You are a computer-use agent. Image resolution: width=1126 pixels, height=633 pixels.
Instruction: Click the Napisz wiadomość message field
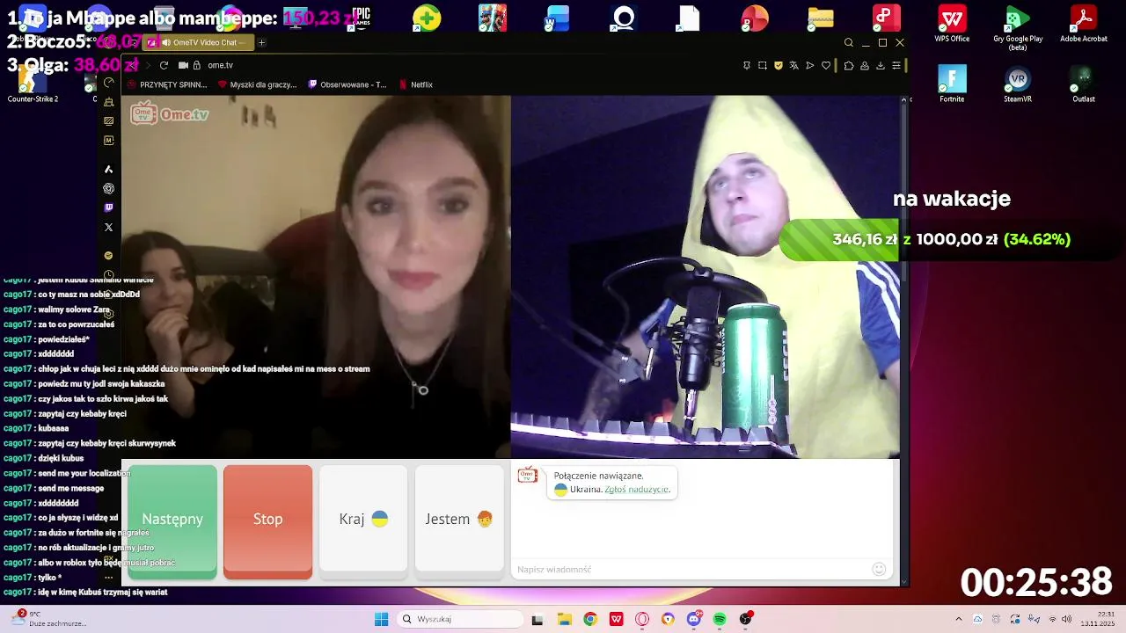tap(692, 569)
